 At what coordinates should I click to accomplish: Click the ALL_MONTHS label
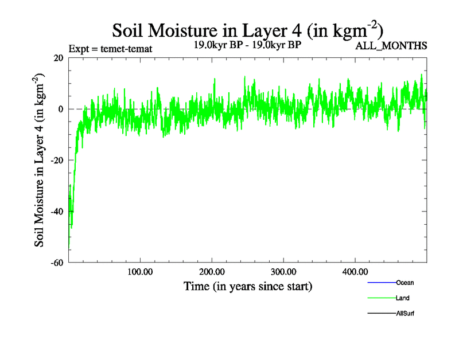(391, 46)
